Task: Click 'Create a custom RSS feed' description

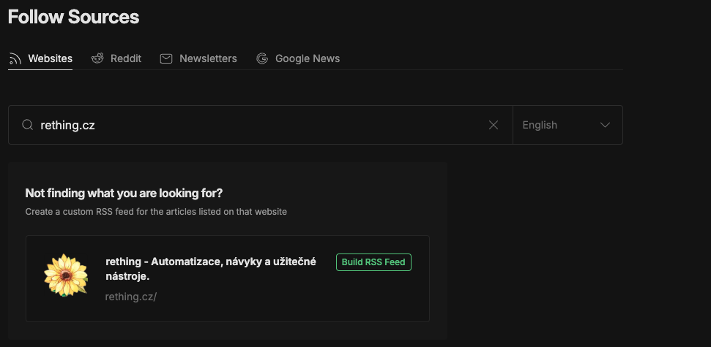Action: point(156,212)
